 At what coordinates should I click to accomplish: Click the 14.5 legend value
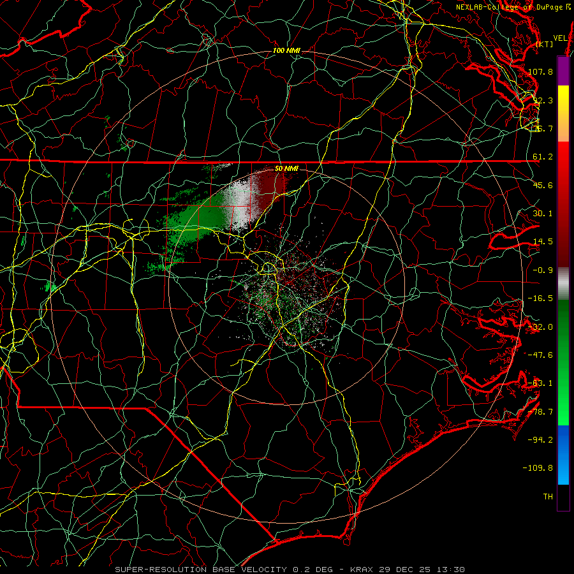(x=543, y=242)
